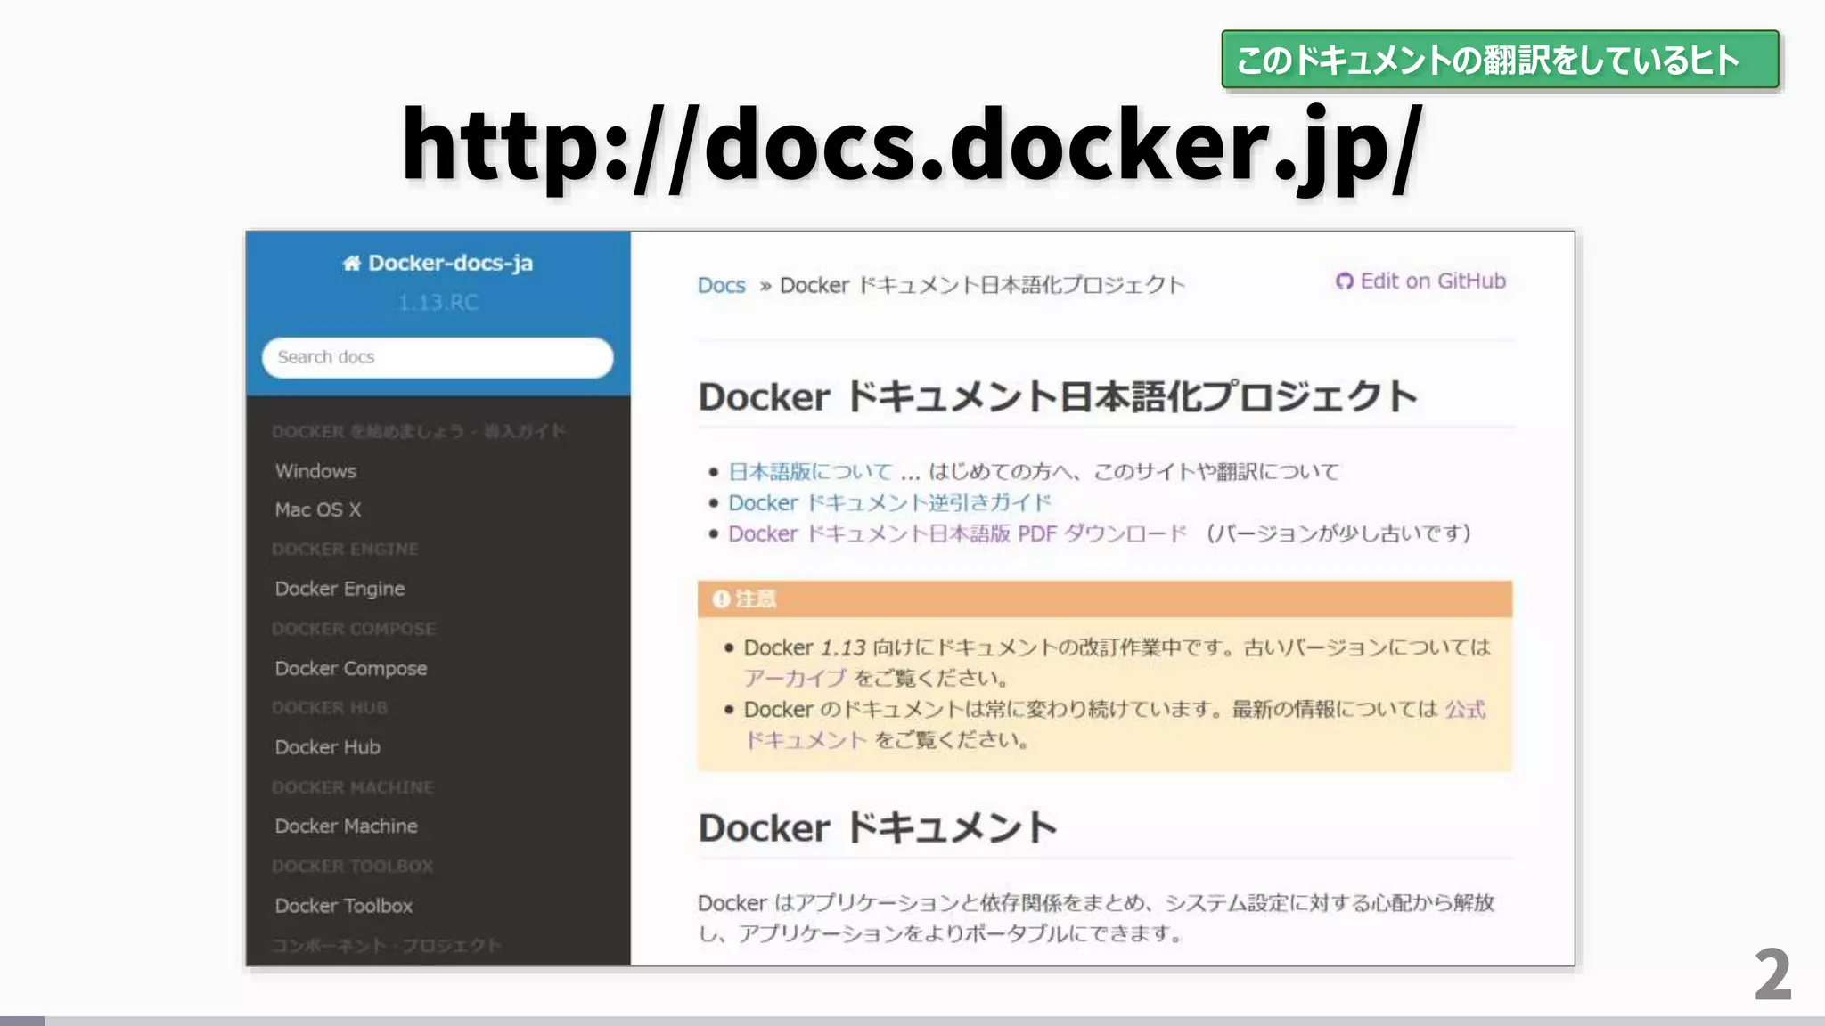
Task: Click the DOCKER HUB section caption
Action: point(330,708)
